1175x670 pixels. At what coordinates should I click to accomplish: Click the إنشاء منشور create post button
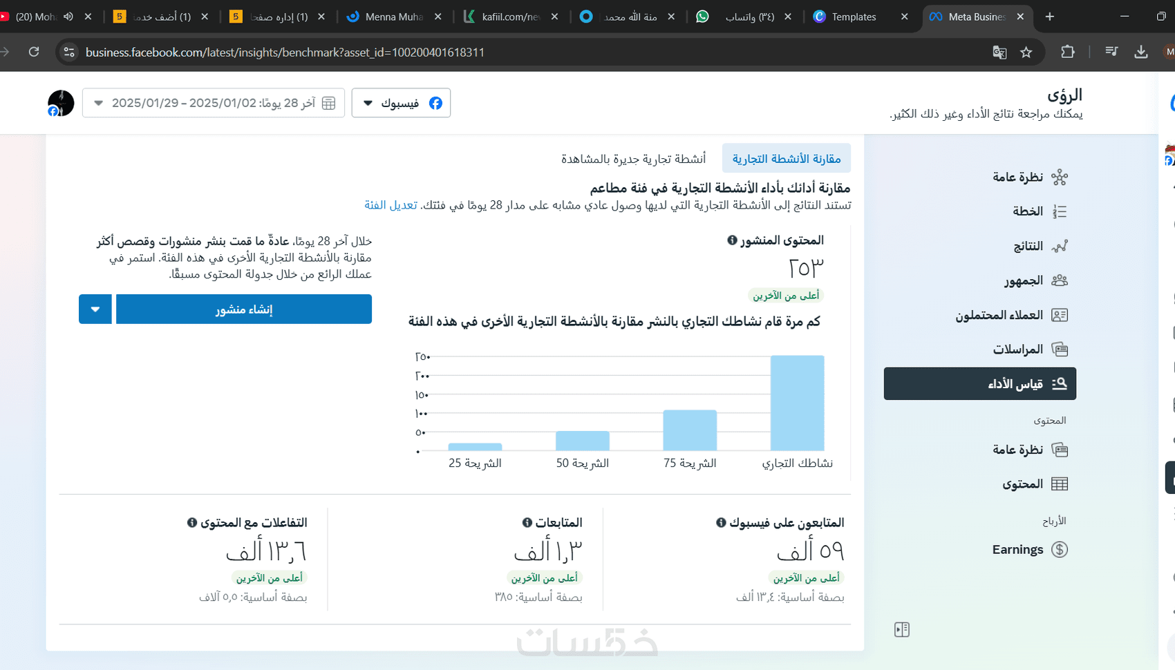coord(244,309)
